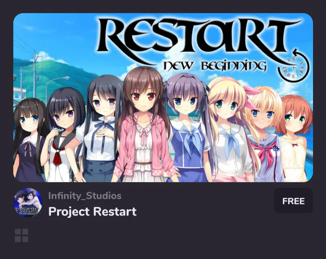This screenshot has width=326, height=259.
Task: Click the Windows platform icon
Action: point(21,235)
